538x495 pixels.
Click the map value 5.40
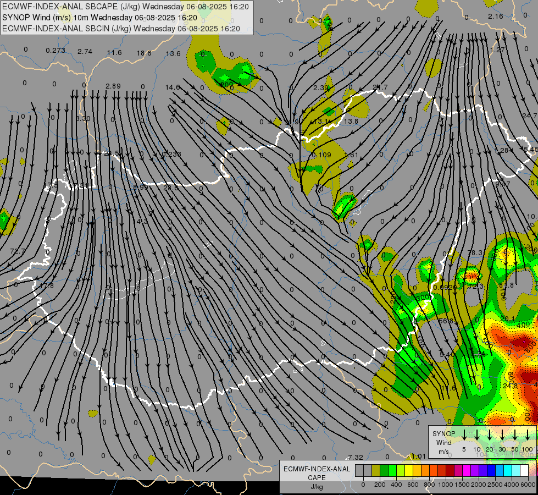447,354
